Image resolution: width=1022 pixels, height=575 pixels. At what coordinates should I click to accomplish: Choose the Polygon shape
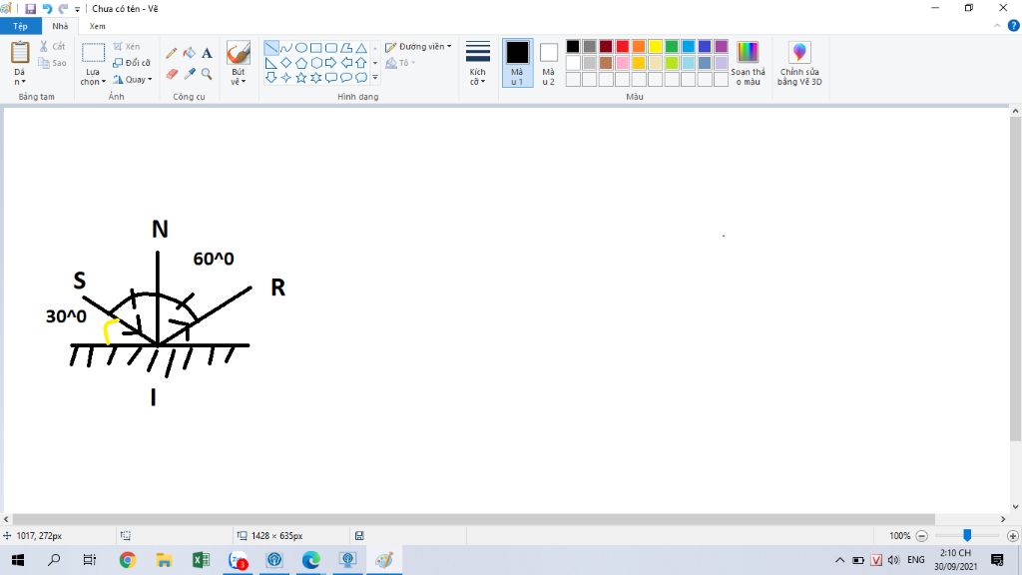(x=346, y=48)
